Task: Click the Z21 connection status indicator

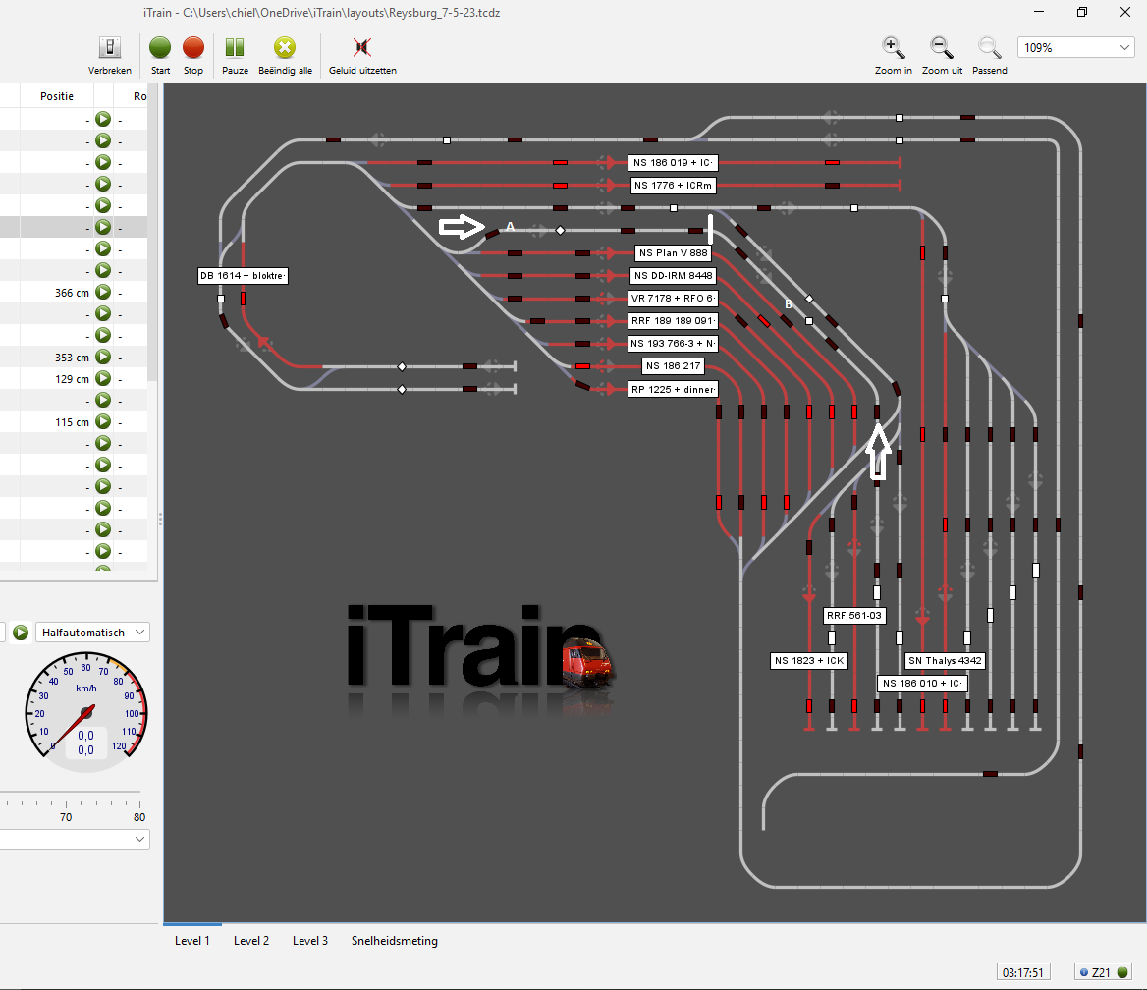Action: (x=1105, y=972)
